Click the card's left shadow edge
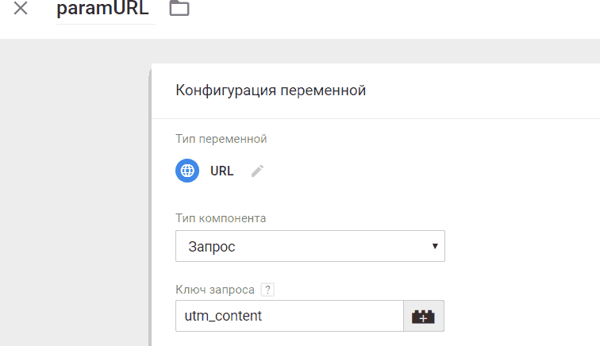The width and height of the screenshot is (600, 346). [x=150, y=206]
